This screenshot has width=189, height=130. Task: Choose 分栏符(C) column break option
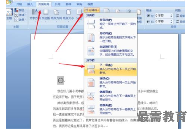coord(111,37)
